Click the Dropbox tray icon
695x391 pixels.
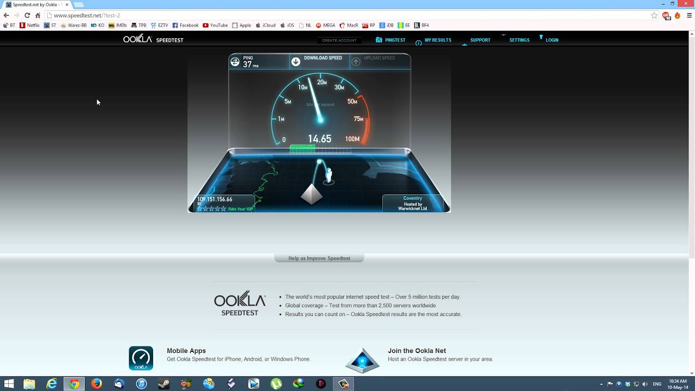click(x=628, y=384)
